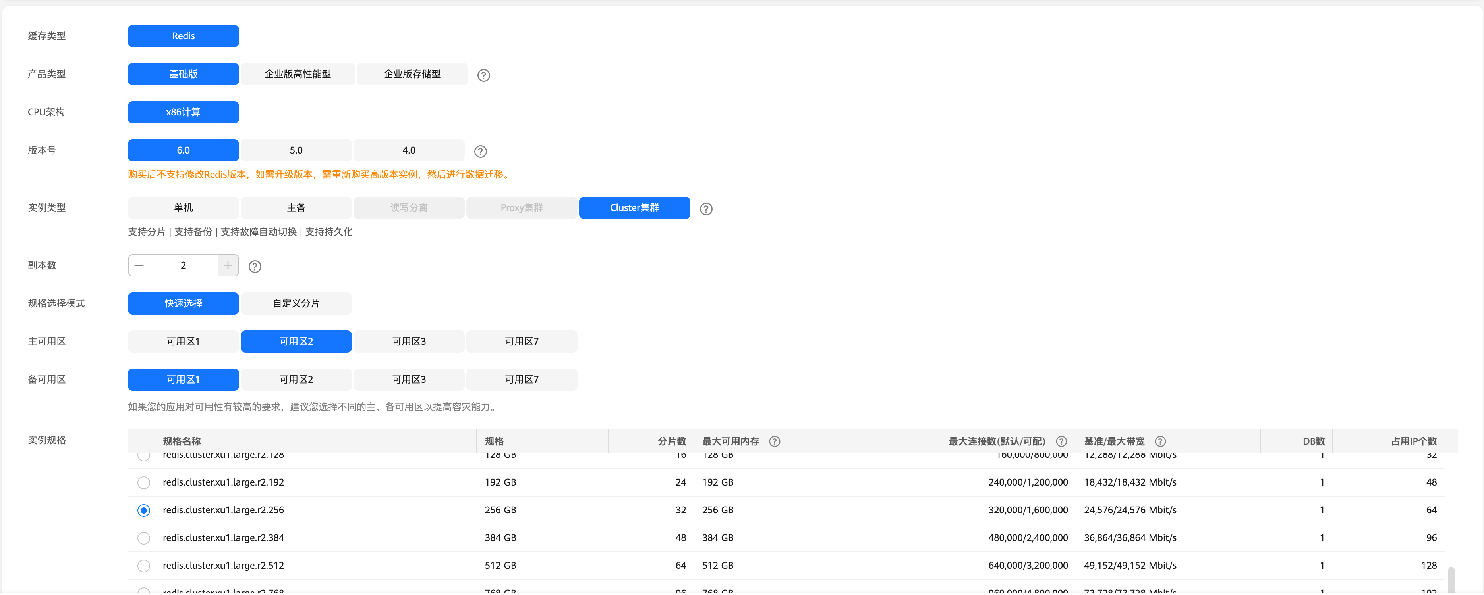Viewport: 1484px width, 595px height.
Task: Open help icon beside 产品类型 options
Action: coord(483,75)
